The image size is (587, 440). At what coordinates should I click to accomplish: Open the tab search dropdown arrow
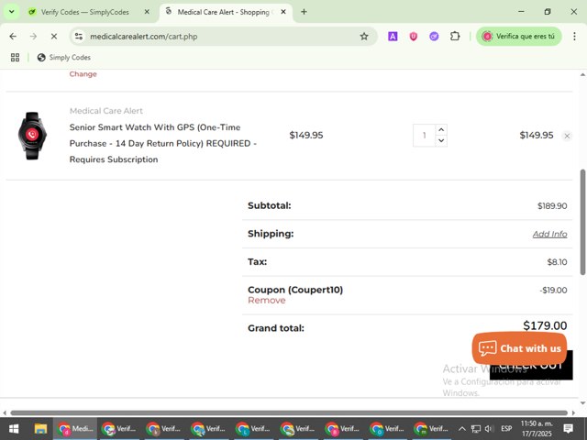click(12, 12)
